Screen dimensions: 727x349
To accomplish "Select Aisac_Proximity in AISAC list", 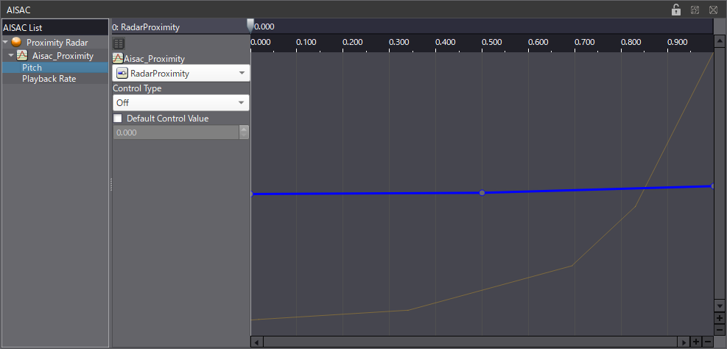I will point(63,56).
